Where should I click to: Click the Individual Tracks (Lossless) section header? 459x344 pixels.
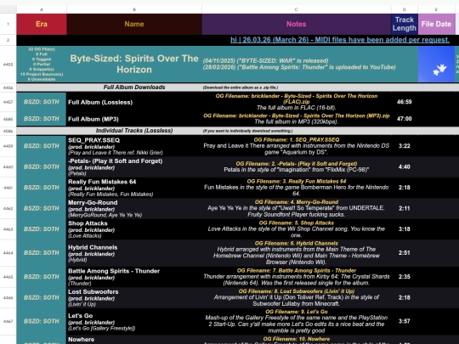[134, 131]
